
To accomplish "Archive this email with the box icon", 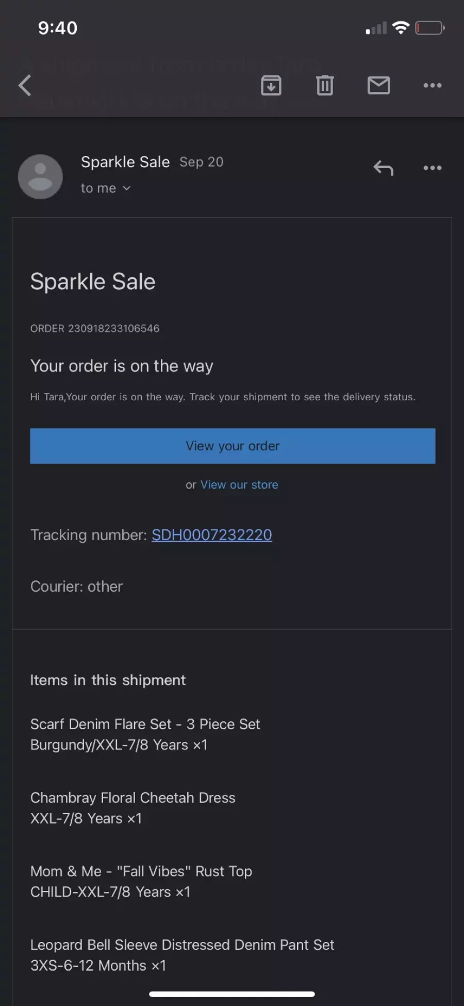I will (x=271, y=86).
